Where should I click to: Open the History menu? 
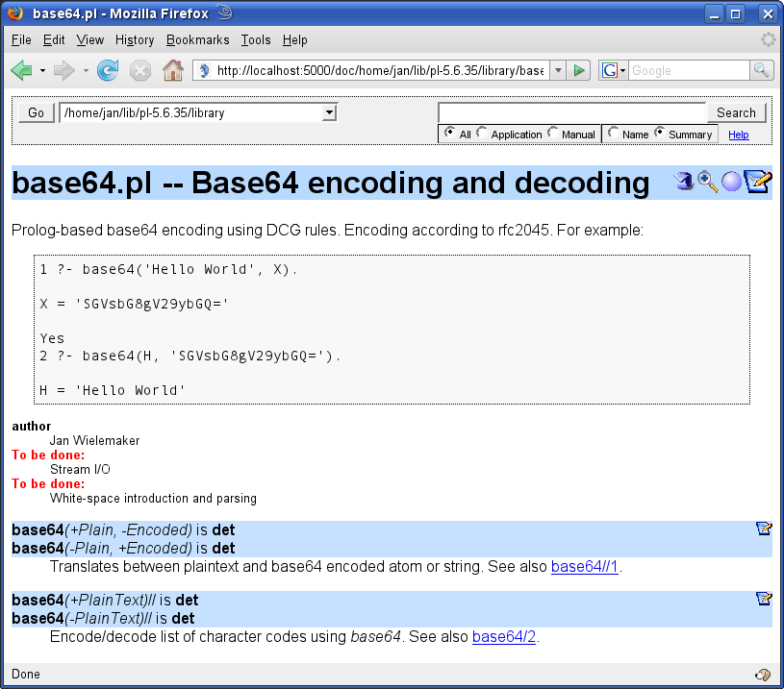click(135, 40)
